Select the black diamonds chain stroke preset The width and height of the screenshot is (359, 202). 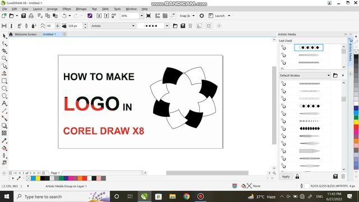click(310, 128)
